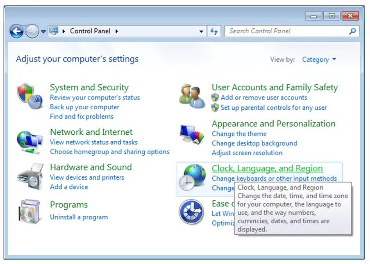Image resolution: width=370 pixels, height=264 pixels.
Task: Click the Network and Internet globe icon
Action: click(30, 143)
